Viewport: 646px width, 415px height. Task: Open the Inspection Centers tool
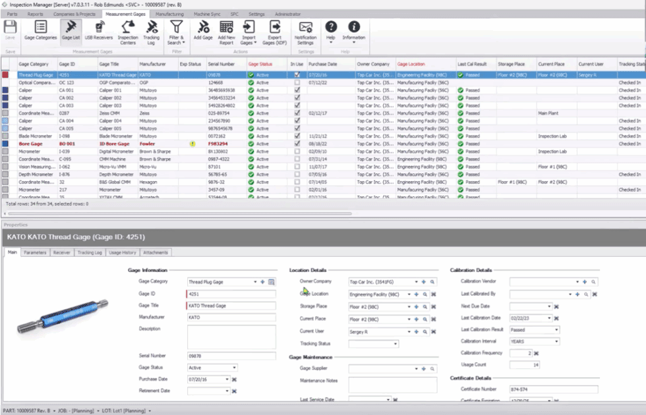127,31
